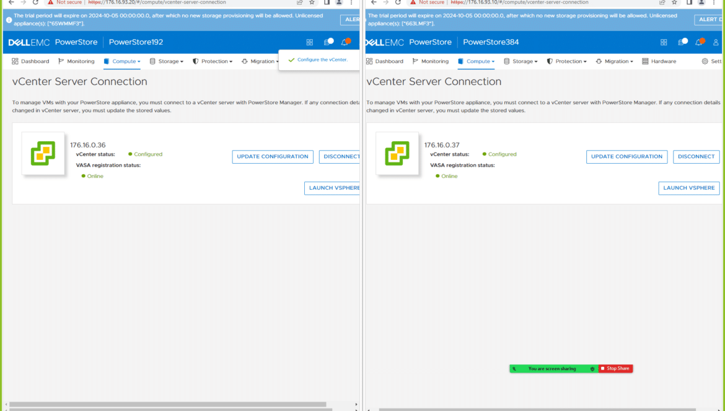The height and width of the screenshot is (411, 725).
Task: Open the profile avatar in PowerStore192 browser
Action: point(339,2)
